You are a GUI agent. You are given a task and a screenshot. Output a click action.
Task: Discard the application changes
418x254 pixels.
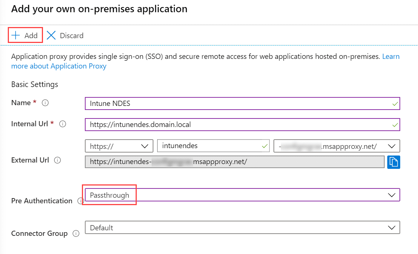pyautogui.click(x=65, y=36)
